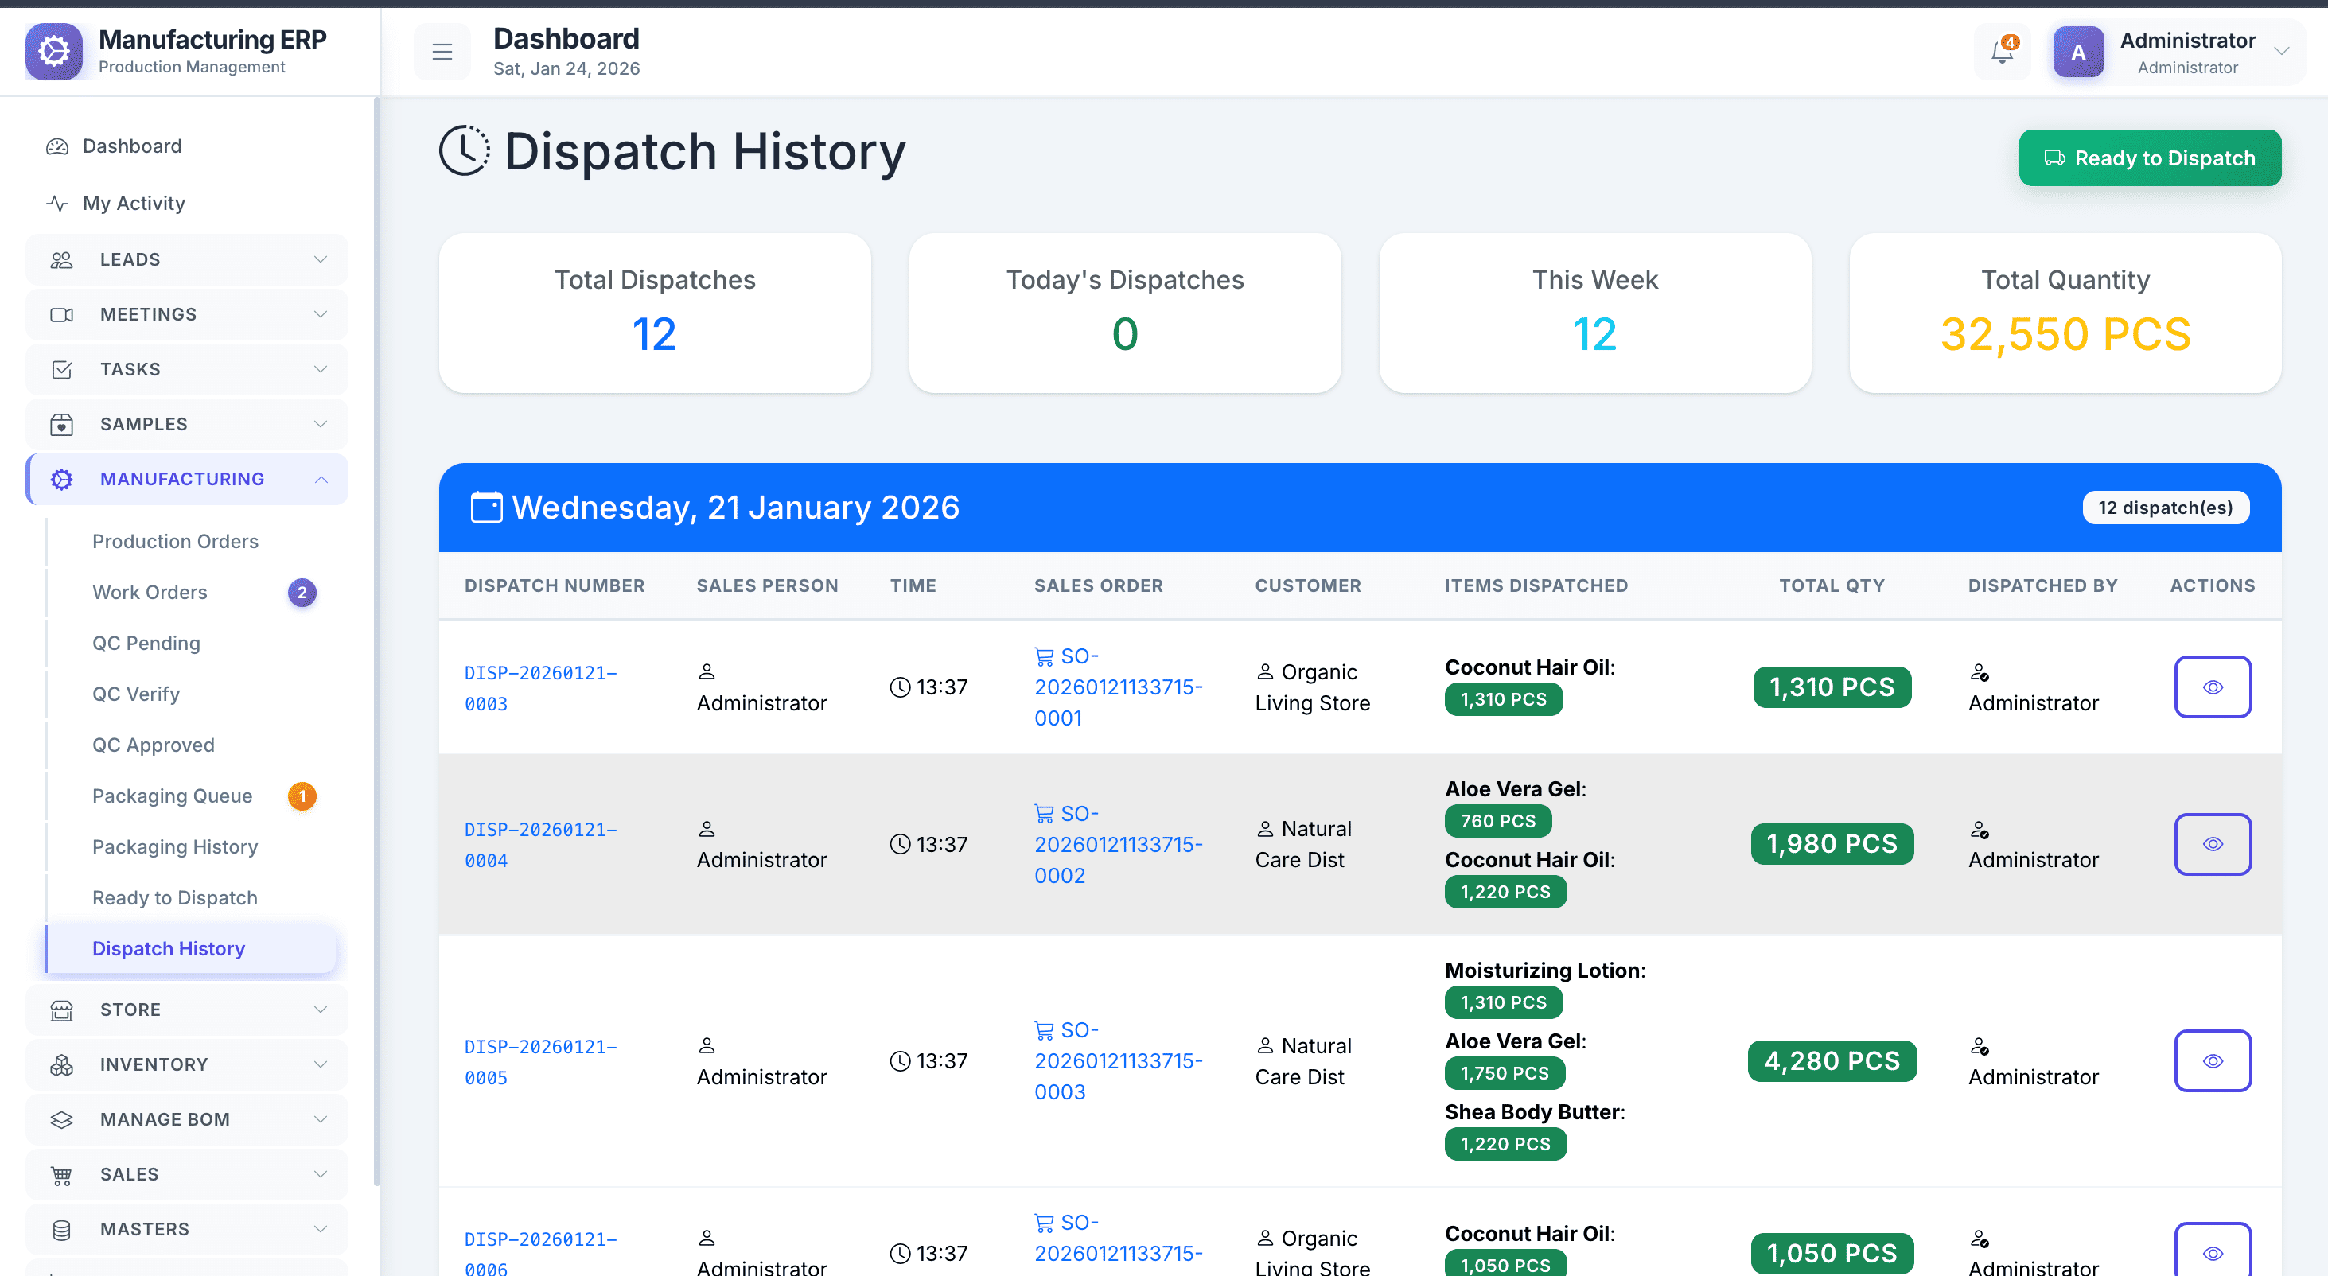Viewport: 2328px width, 1276px height.
Task: Click the Dashboard gauge icon in sidebar
Action: [x=57, y=146]
